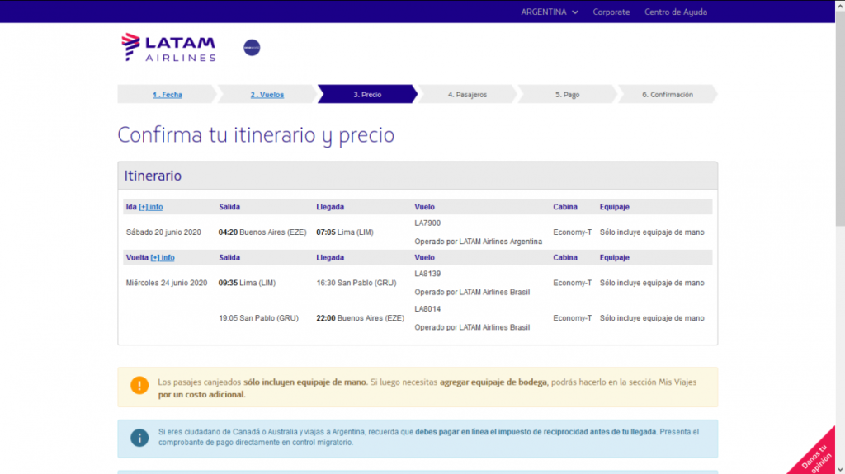
Task: Click the Itinerario section heading
Action: 153,176
